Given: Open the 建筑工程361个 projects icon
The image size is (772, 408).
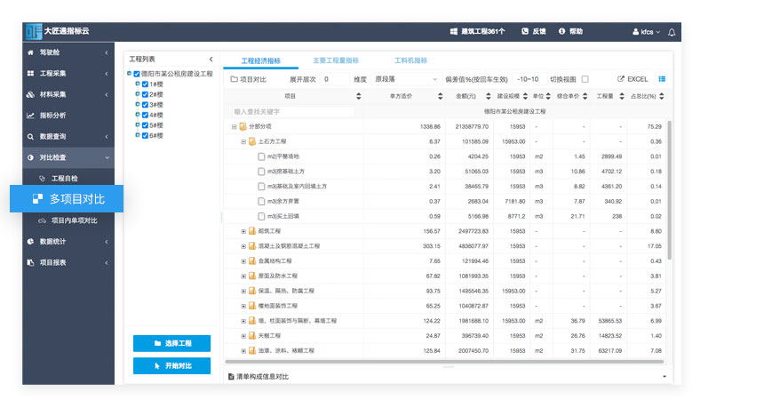Looking at the screenshot, I should (453, 31).
